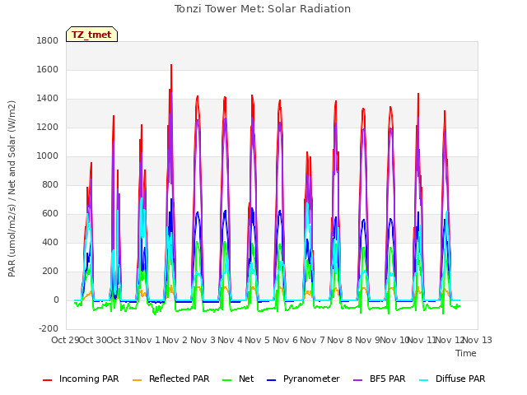This screenshot has width=527, height=395.
Task: Click the Incoming PAR legend label
Action: (89, 379)
